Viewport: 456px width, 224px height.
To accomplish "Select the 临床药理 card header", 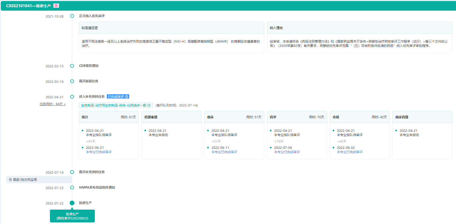I will [422, 117].
